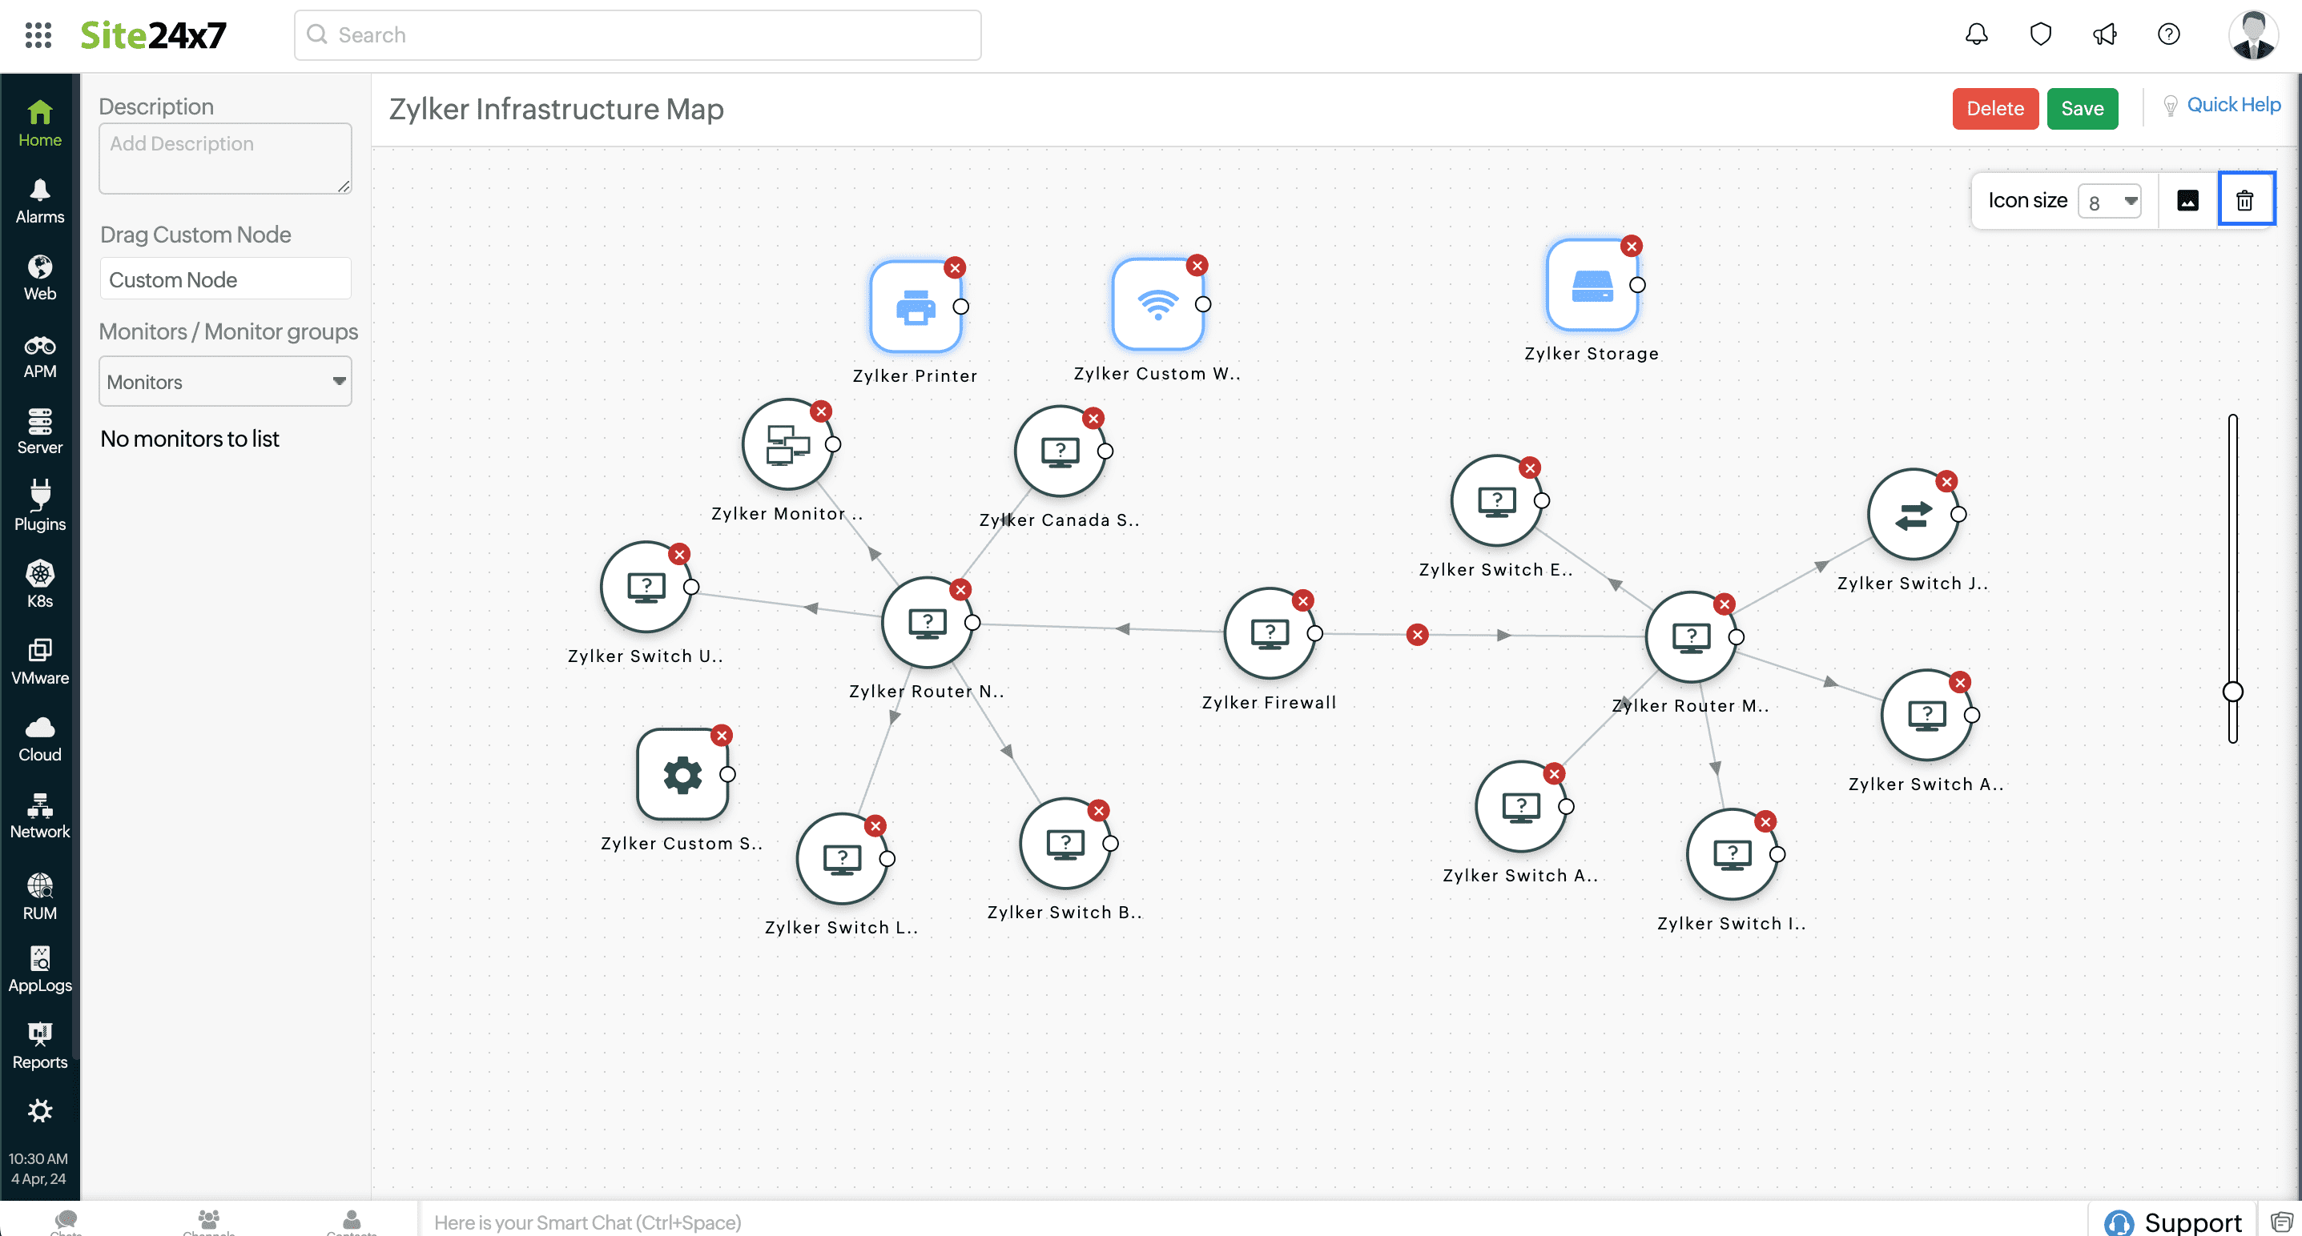2302x1236 pixels.
Task: Click the background image icon
Action: 2187,200
